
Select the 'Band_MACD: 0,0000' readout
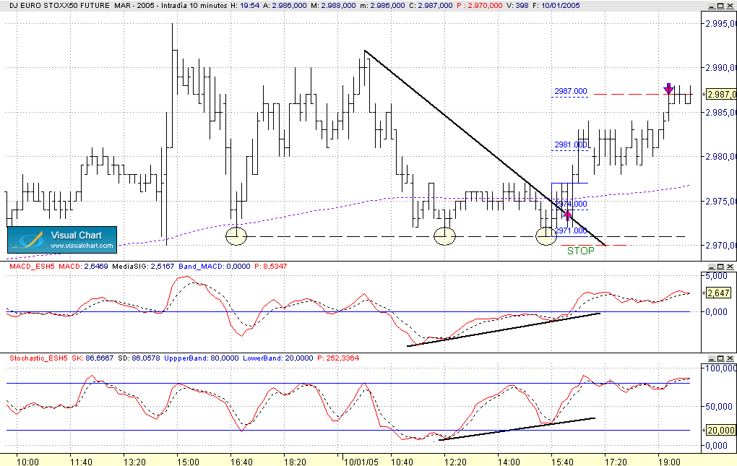pos(215,267)
